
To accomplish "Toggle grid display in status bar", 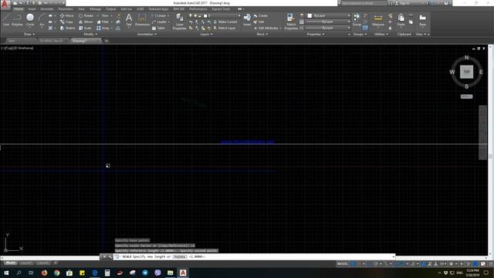I will pyautogui.click(x=353, y=264).
